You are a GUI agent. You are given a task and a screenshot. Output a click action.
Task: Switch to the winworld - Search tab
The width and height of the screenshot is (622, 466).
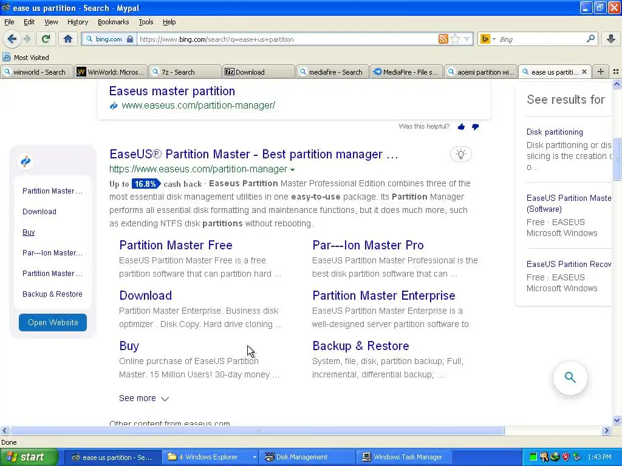tap(37, 72)
